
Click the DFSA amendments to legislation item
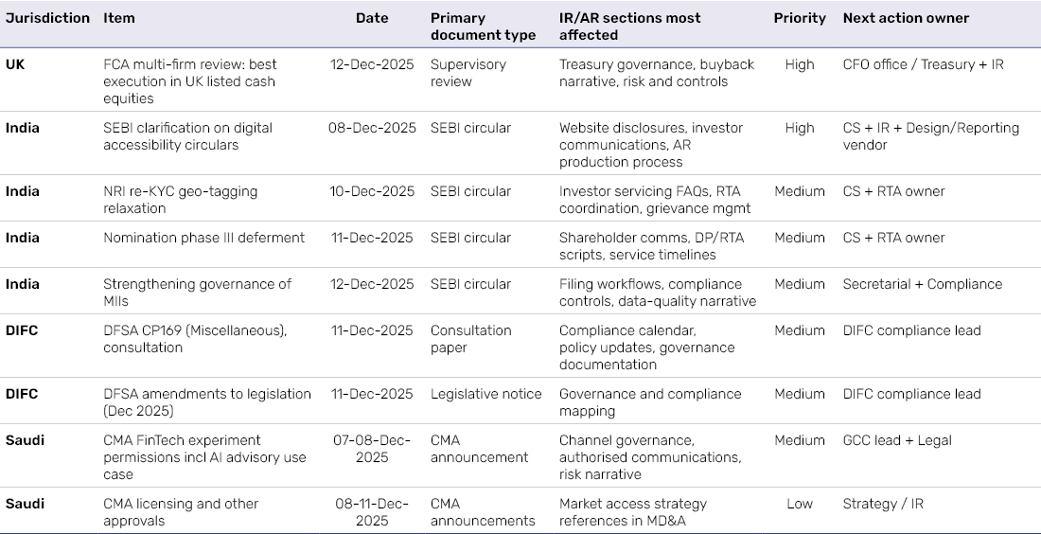pos(207,402)
